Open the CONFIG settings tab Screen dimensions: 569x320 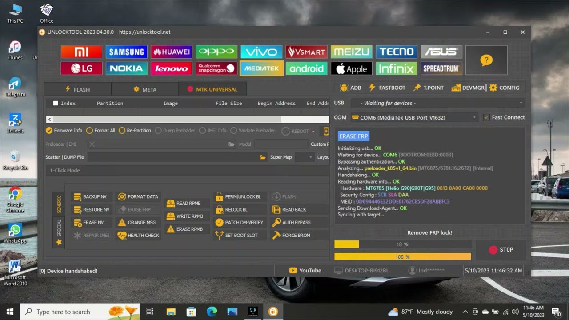click(x=504, y=88)
